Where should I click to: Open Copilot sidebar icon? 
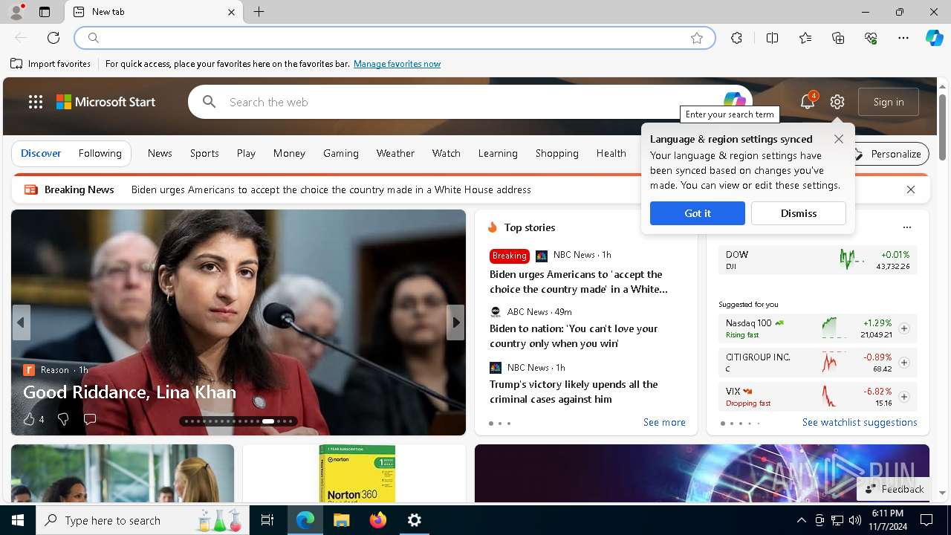pos(934,38)
